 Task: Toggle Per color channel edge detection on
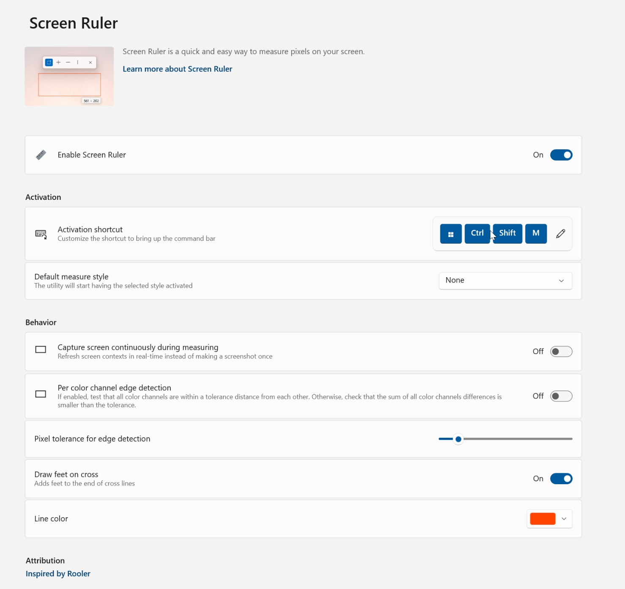561,396
